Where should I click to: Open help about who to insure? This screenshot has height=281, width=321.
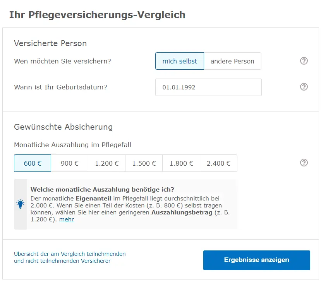coord(304,61)
